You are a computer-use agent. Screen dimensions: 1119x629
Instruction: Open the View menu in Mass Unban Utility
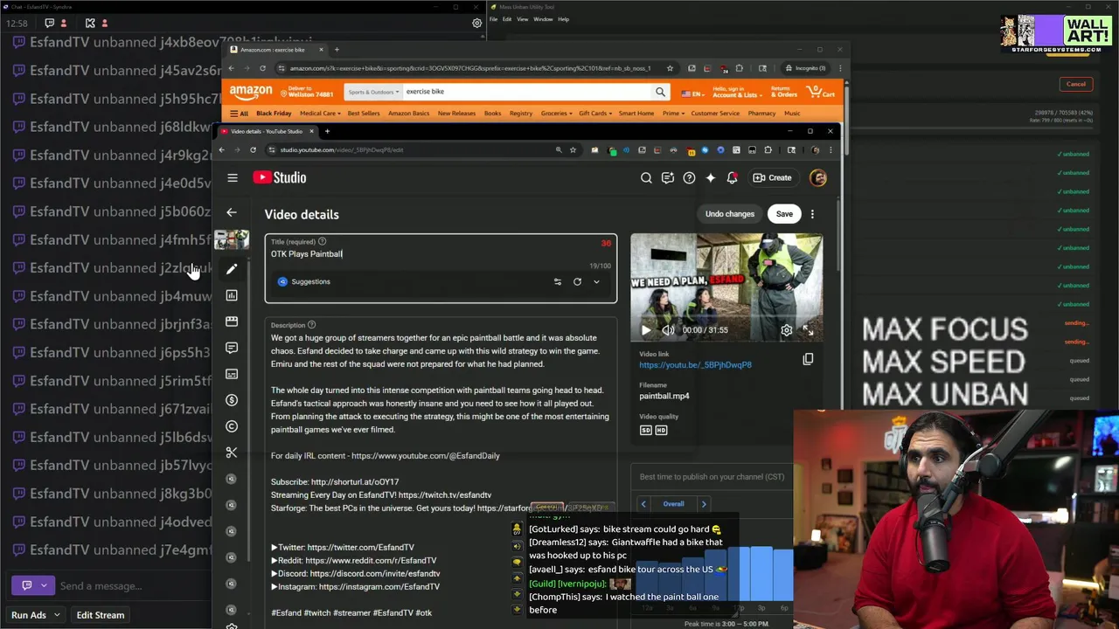click(x=522, y=19)
